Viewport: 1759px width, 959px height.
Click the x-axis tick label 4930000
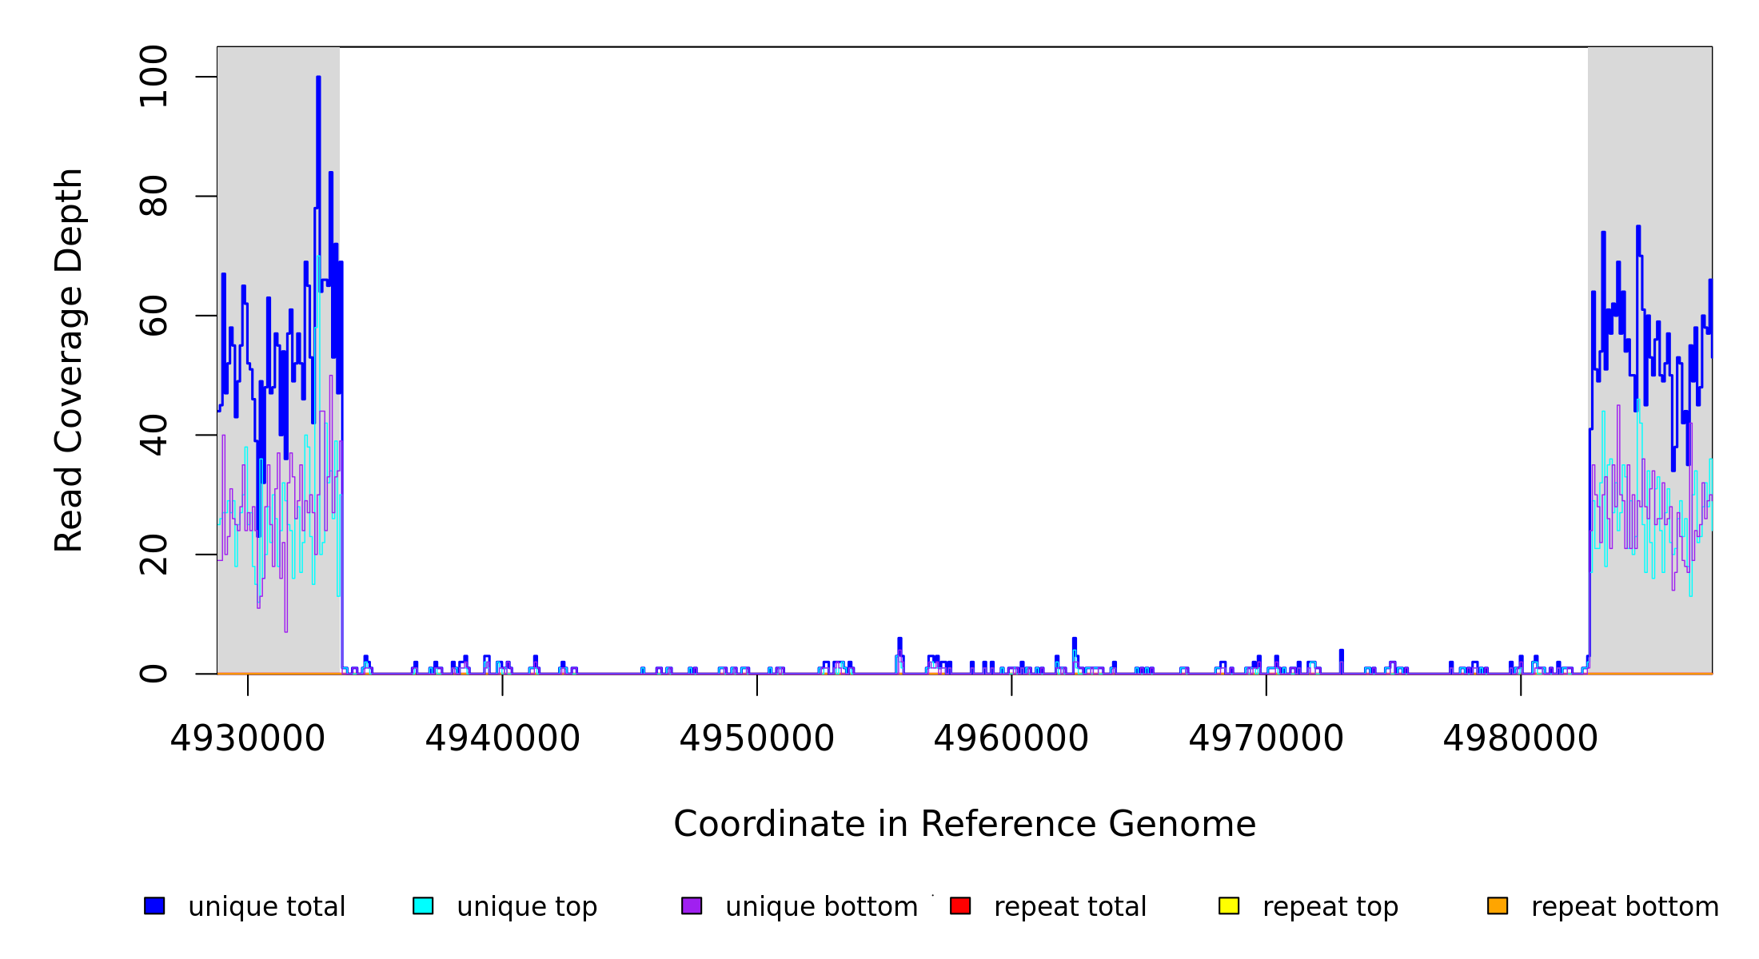(x=248, y=738)
